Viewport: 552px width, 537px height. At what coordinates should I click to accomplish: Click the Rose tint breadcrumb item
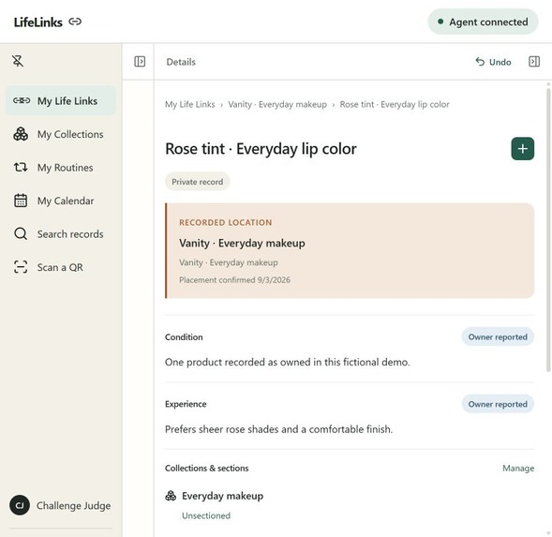click(x=395, y=105)
